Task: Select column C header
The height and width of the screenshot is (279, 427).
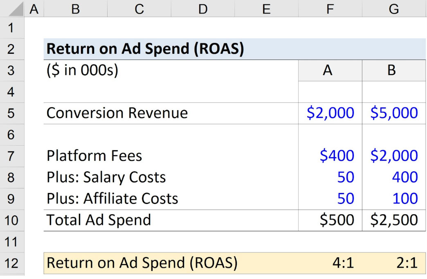Action: coord(139,9)
